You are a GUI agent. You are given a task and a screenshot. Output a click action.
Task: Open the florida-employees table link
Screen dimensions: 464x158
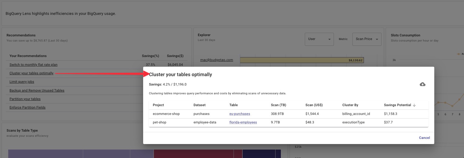coord(243,122)
